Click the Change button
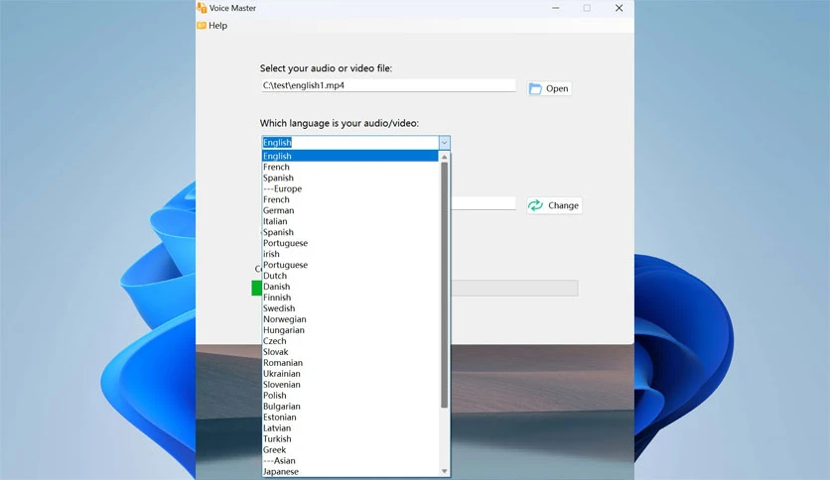 [554, 205]
